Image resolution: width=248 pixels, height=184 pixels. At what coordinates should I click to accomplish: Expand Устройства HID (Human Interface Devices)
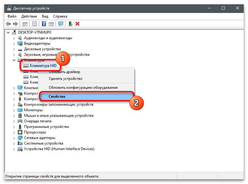[x=14, y=149]
